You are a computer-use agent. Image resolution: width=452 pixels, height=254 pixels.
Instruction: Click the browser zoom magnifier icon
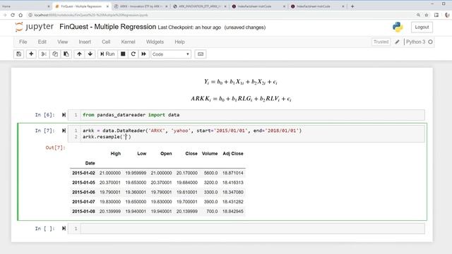[x=418, y=15]
